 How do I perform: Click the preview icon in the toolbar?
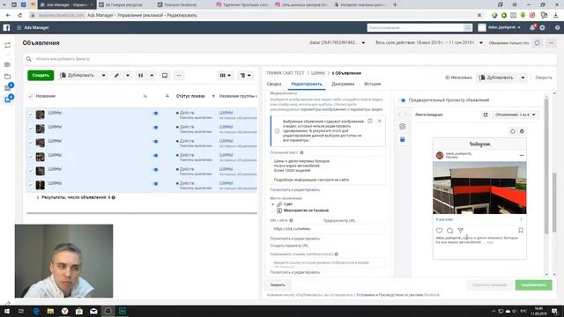coord(165,76)
